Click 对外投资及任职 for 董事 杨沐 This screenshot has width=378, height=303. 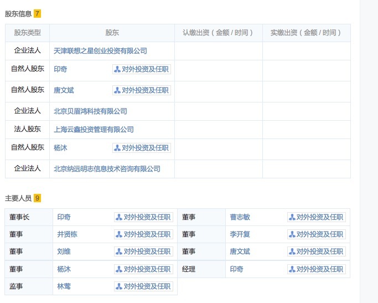click(x=143, y=269)
